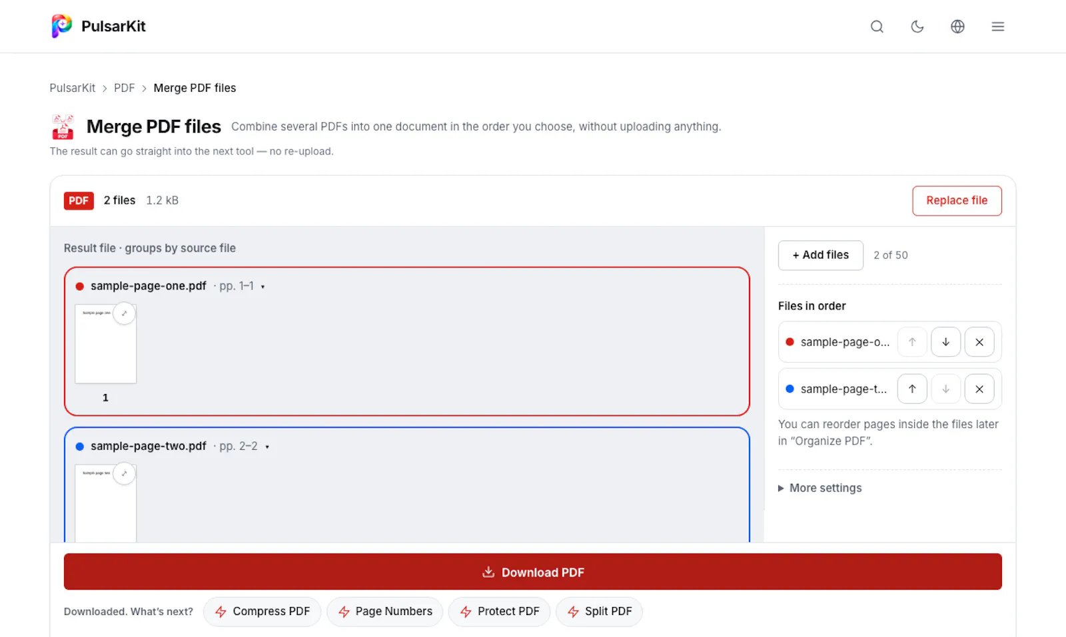Collapse sample-page-one.pdf group arrow
1066x637 pixels.
pyautogui.click(x=263, y=287)
